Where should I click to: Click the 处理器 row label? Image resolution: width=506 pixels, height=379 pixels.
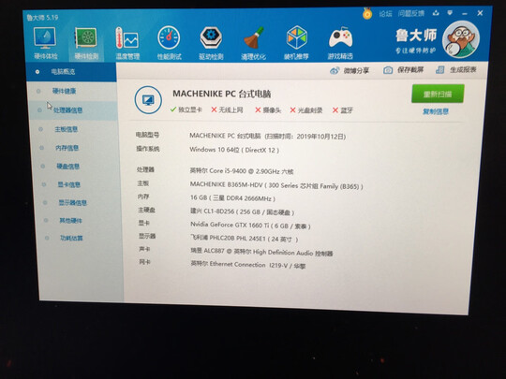click(x=145, y=169)
